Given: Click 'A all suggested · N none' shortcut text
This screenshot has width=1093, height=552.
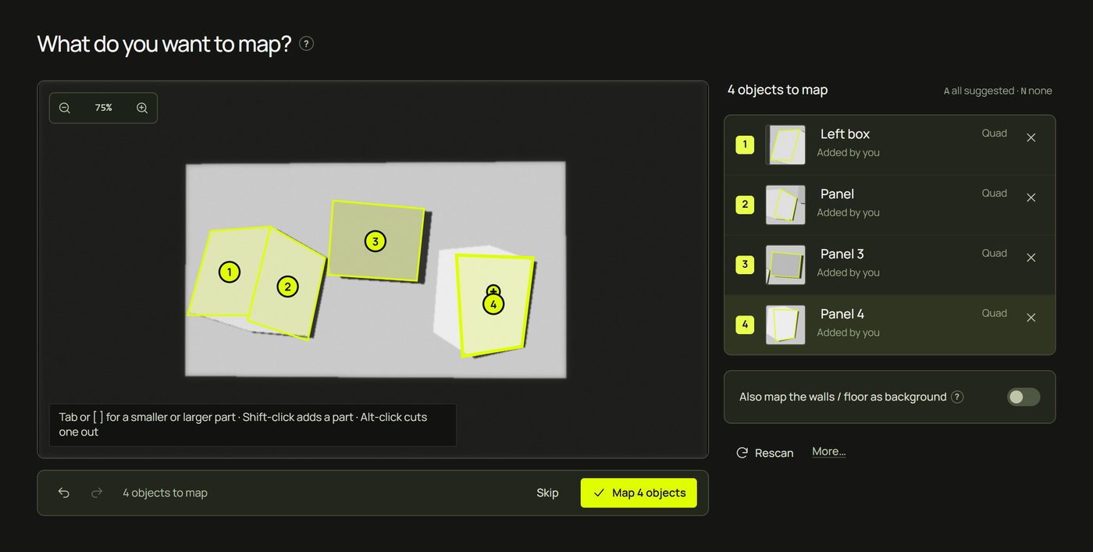Looking at the screenshot, I should point(998,91).
